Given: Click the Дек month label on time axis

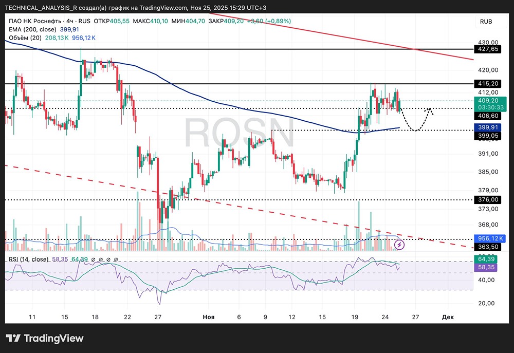Looking at the screenshot, I should (448, 317).
